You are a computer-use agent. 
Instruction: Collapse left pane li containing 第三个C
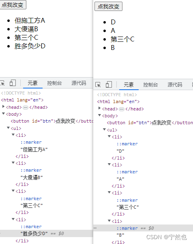coord(13,191)
